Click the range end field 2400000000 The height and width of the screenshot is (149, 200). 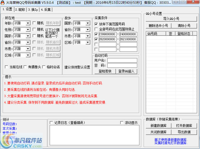128,34
